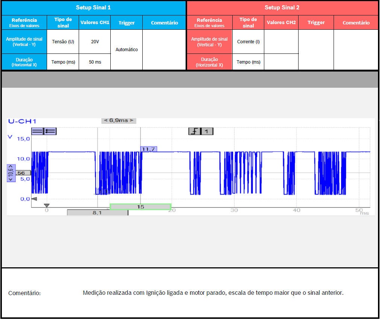Click the trigger position triangle at 0 ms
Viewport: 381px width, 320px height.
coord(47,206)
